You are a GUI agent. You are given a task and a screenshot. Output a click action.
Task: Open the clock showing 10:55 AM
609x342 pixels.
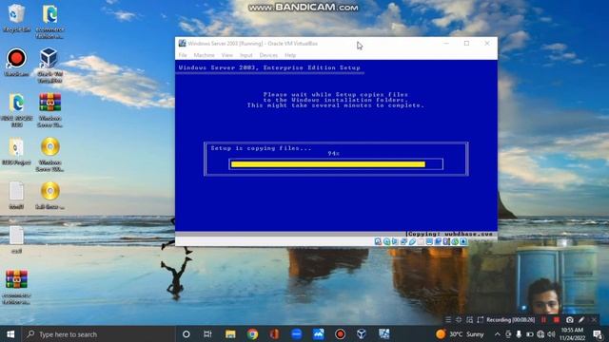pyautogui.click(x=572, y=333)
